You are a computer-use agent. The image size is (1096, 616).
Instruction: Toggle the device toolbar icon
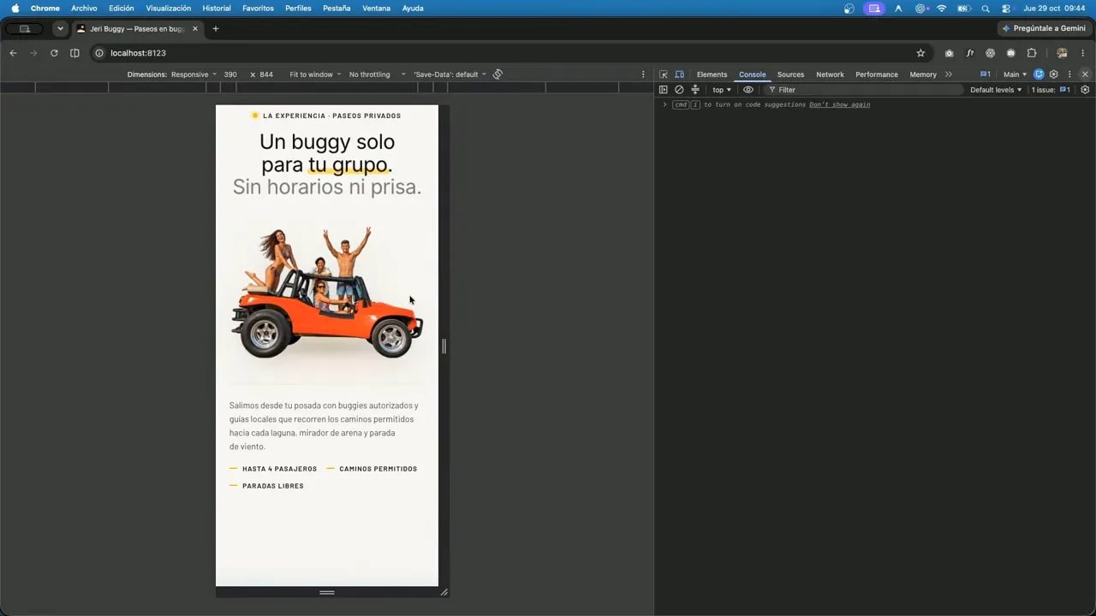[679, 74]
